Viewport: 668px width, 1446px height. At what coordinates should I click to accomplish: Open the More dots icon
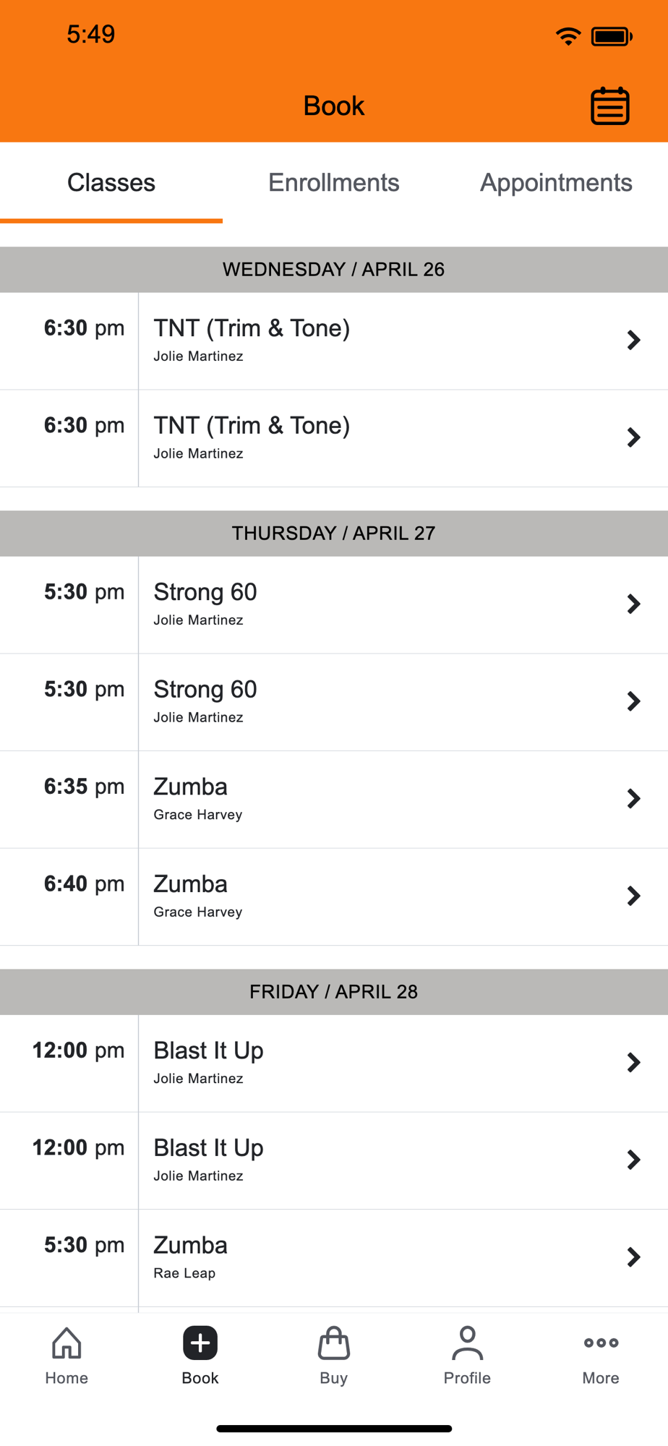point(601,1343)
